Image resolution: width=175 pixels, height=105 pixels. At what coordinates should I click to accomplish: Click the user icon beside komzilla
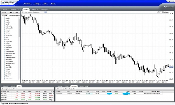pos(4,65)
